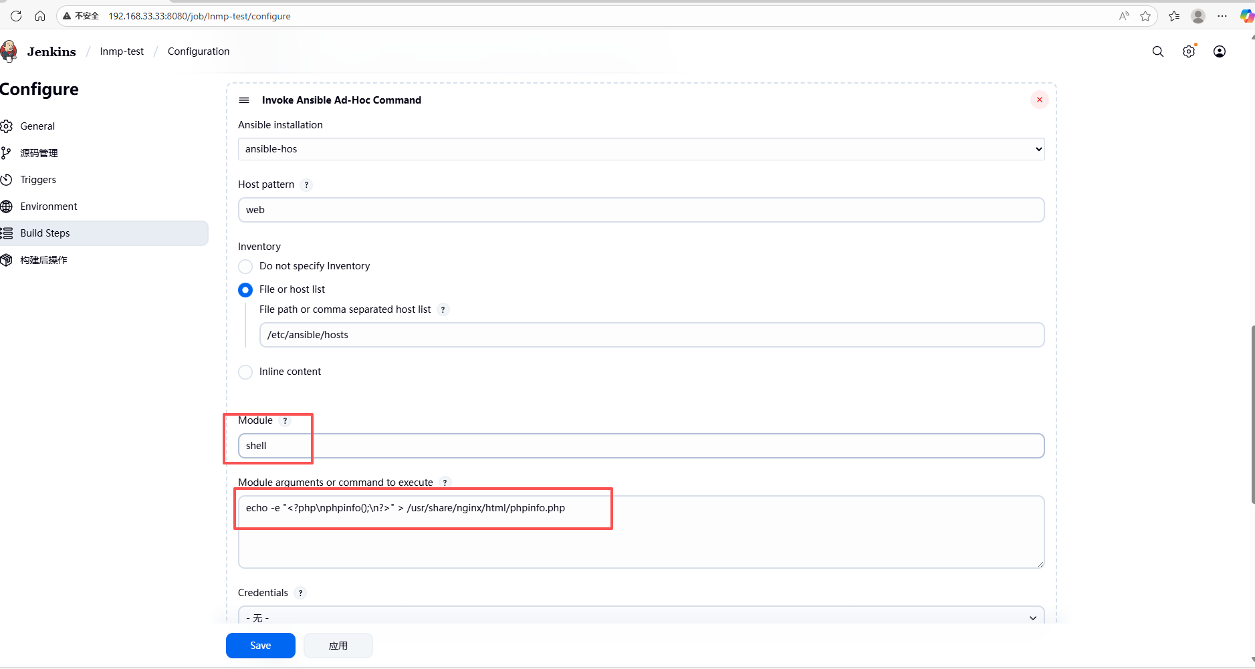Click the 应用 apply button
Viewport: 1255px width, 669px height.
(x=338, y=646)
